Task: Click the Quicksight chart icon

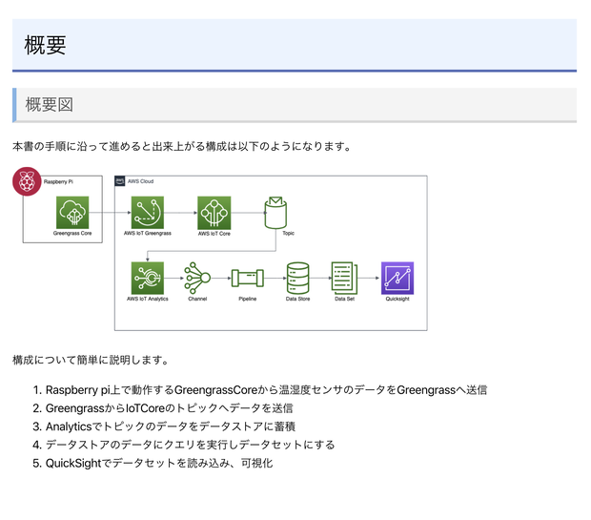Action: [397, 278]
